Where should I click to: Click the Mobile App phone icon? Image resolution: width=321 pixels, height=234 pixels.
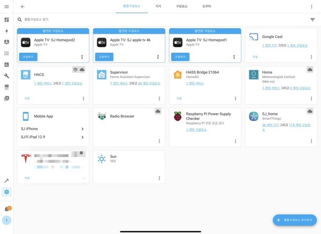pyautogui.click(x=26, y=116)
